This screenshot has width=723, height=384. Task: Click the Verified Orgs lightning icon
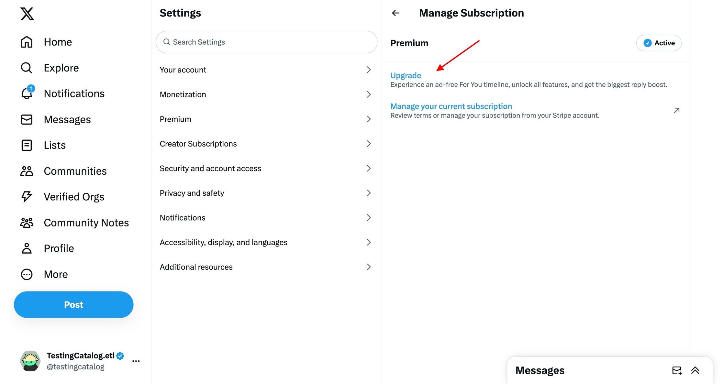pyautogui.click(x=27, y=197)
